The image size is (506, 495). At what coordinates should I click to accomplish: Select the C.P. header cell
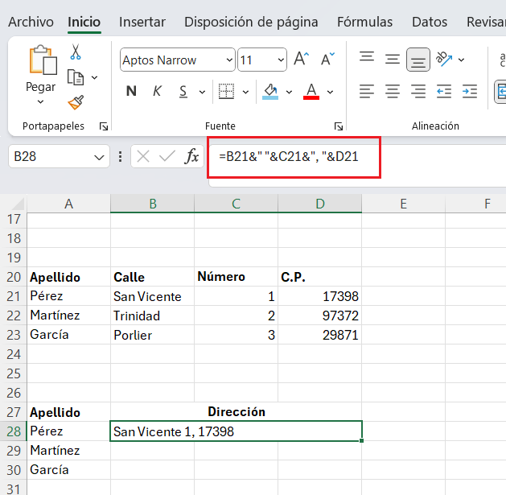coord(320,277)
